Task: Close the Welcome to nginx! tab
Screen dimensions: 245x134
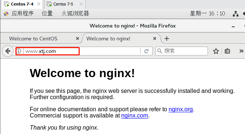Action: click(155, 39)
